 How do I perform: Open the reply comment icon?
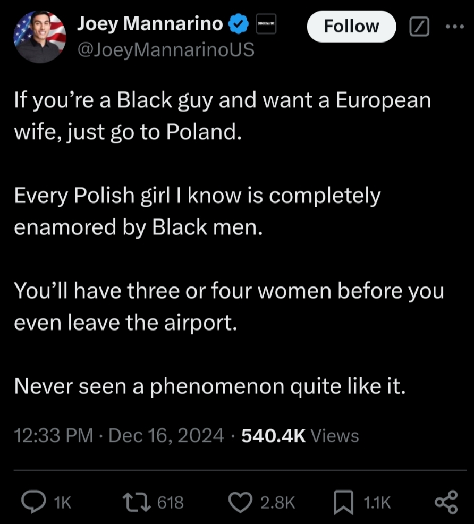point(33,502)
